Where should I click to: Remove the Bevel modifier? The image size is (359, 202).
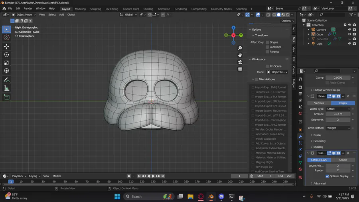(x=348, y=96)
